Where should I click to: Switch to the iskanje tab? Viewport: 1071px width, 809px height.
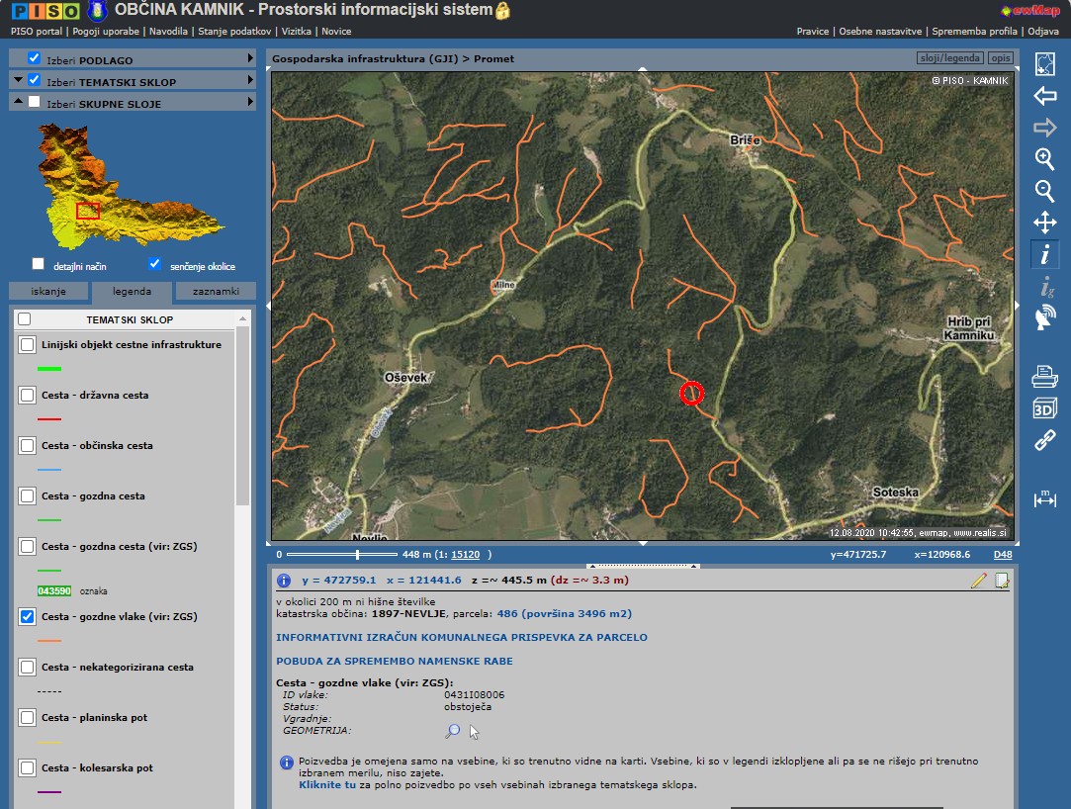point(48,292)
